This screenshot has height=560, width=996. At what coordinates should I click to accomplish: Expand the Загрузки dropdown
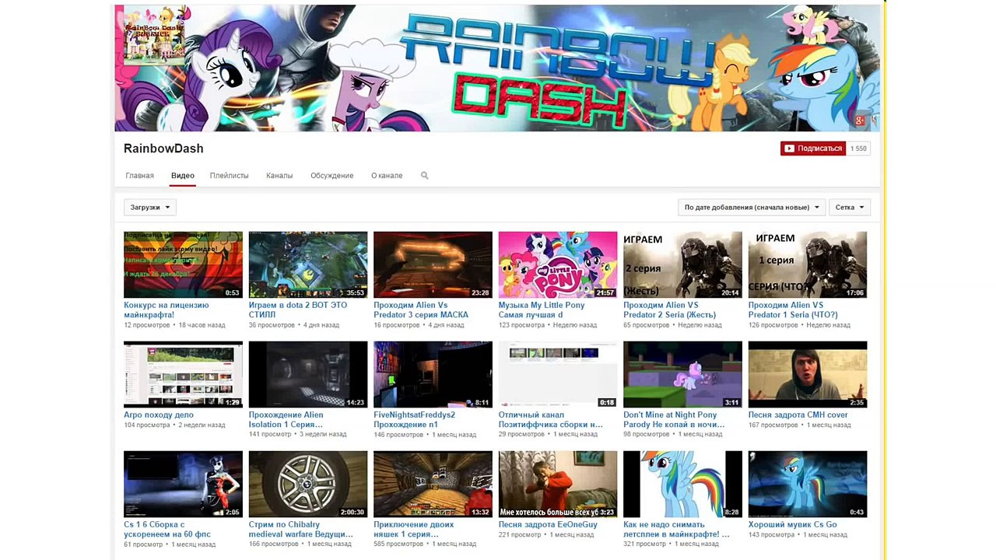(x=150, y=208)
